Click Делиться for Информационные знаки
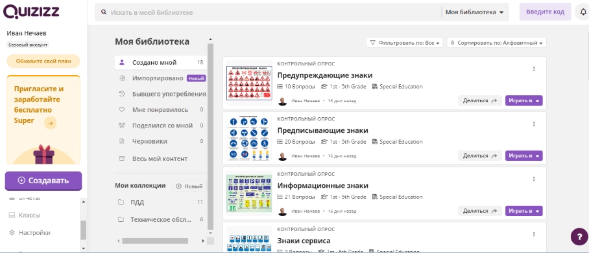Screen dimensions: 589x253 click(479, 211)
